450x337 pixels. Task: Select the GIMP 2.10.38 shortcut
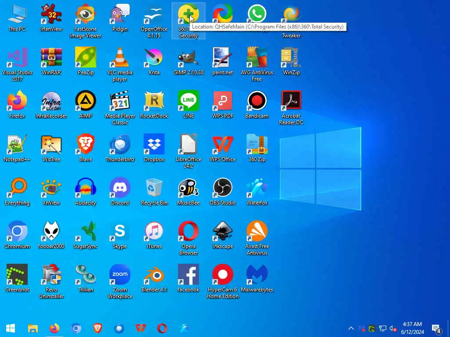189,61
